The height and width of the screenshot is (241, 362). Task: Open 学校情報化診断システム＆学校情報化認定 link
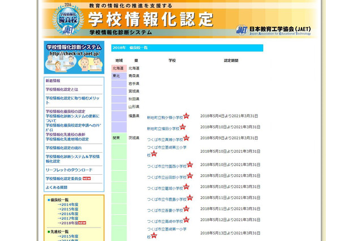coord(72,159)
